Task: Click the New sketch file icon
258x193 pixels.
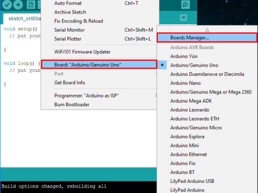Action: click(31, 5)
